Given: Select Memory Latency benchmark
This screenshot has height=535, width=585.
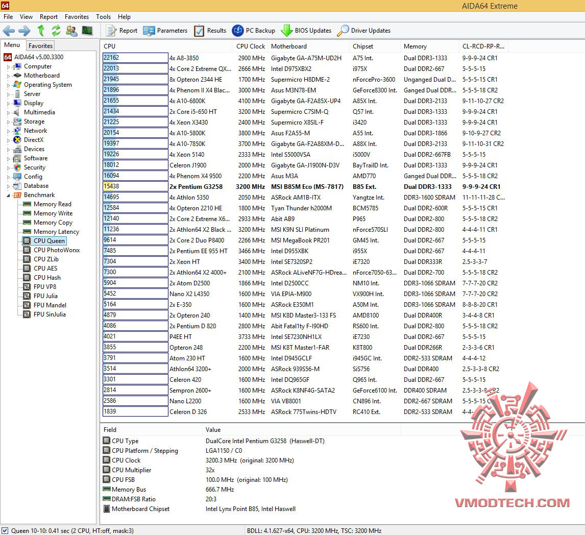Looking at the screenshot, I should pyautogui.click(x=56, y=232).
